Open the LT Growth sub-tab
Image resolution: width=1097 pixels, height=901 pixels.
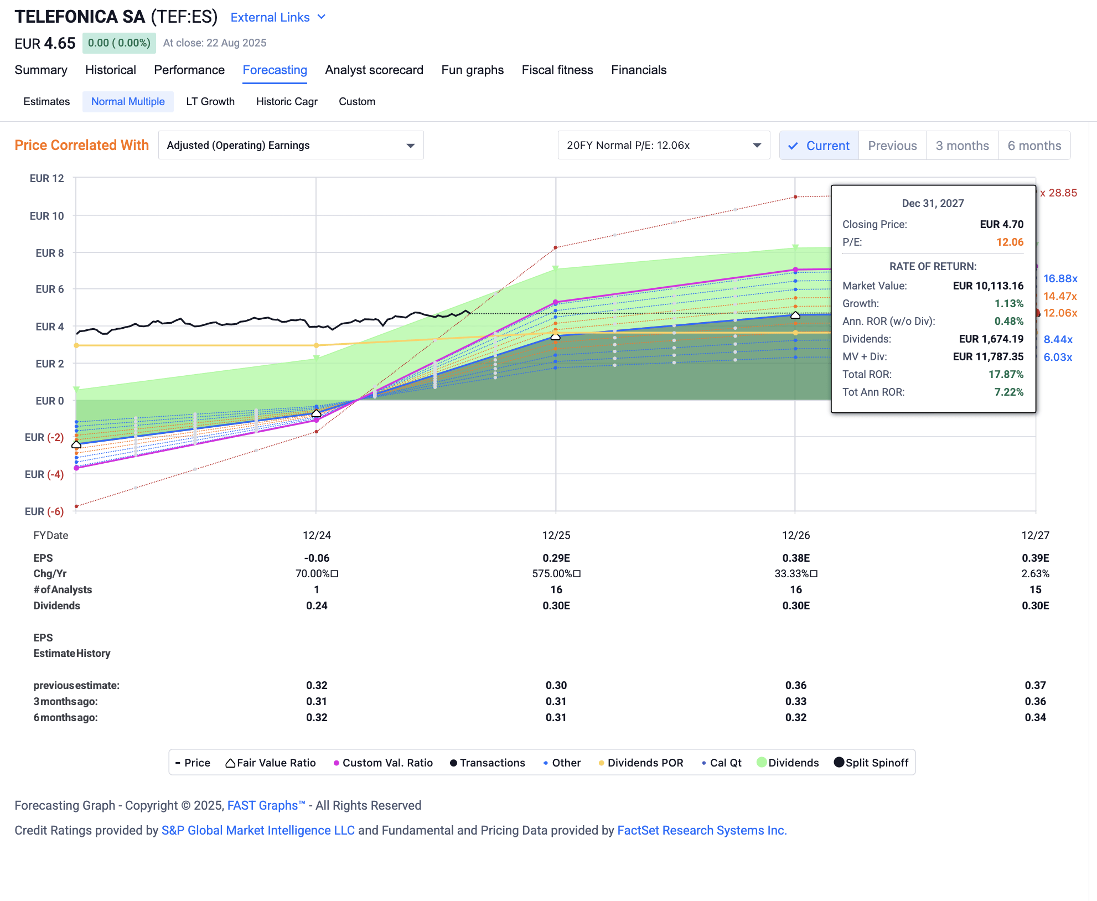[210, 101]
